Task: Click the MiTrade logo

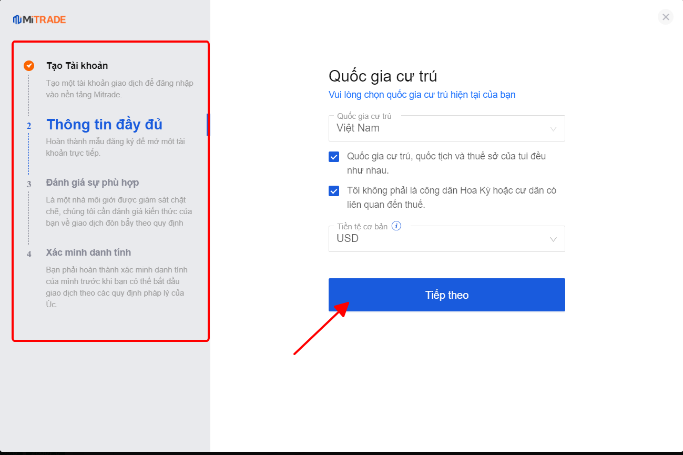Action: 39,19
